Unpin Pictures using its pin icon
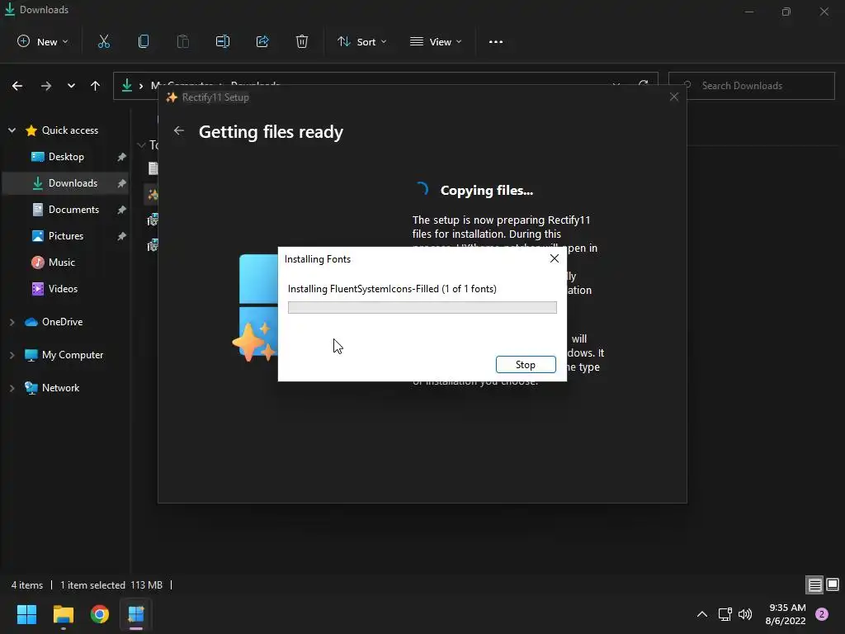Screen dimensions: 845x634 point(122,236)
